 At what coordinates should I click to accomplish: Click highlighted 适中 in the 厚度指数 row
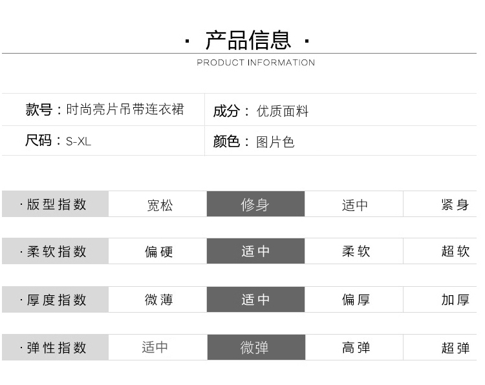(x=255, y=300)
